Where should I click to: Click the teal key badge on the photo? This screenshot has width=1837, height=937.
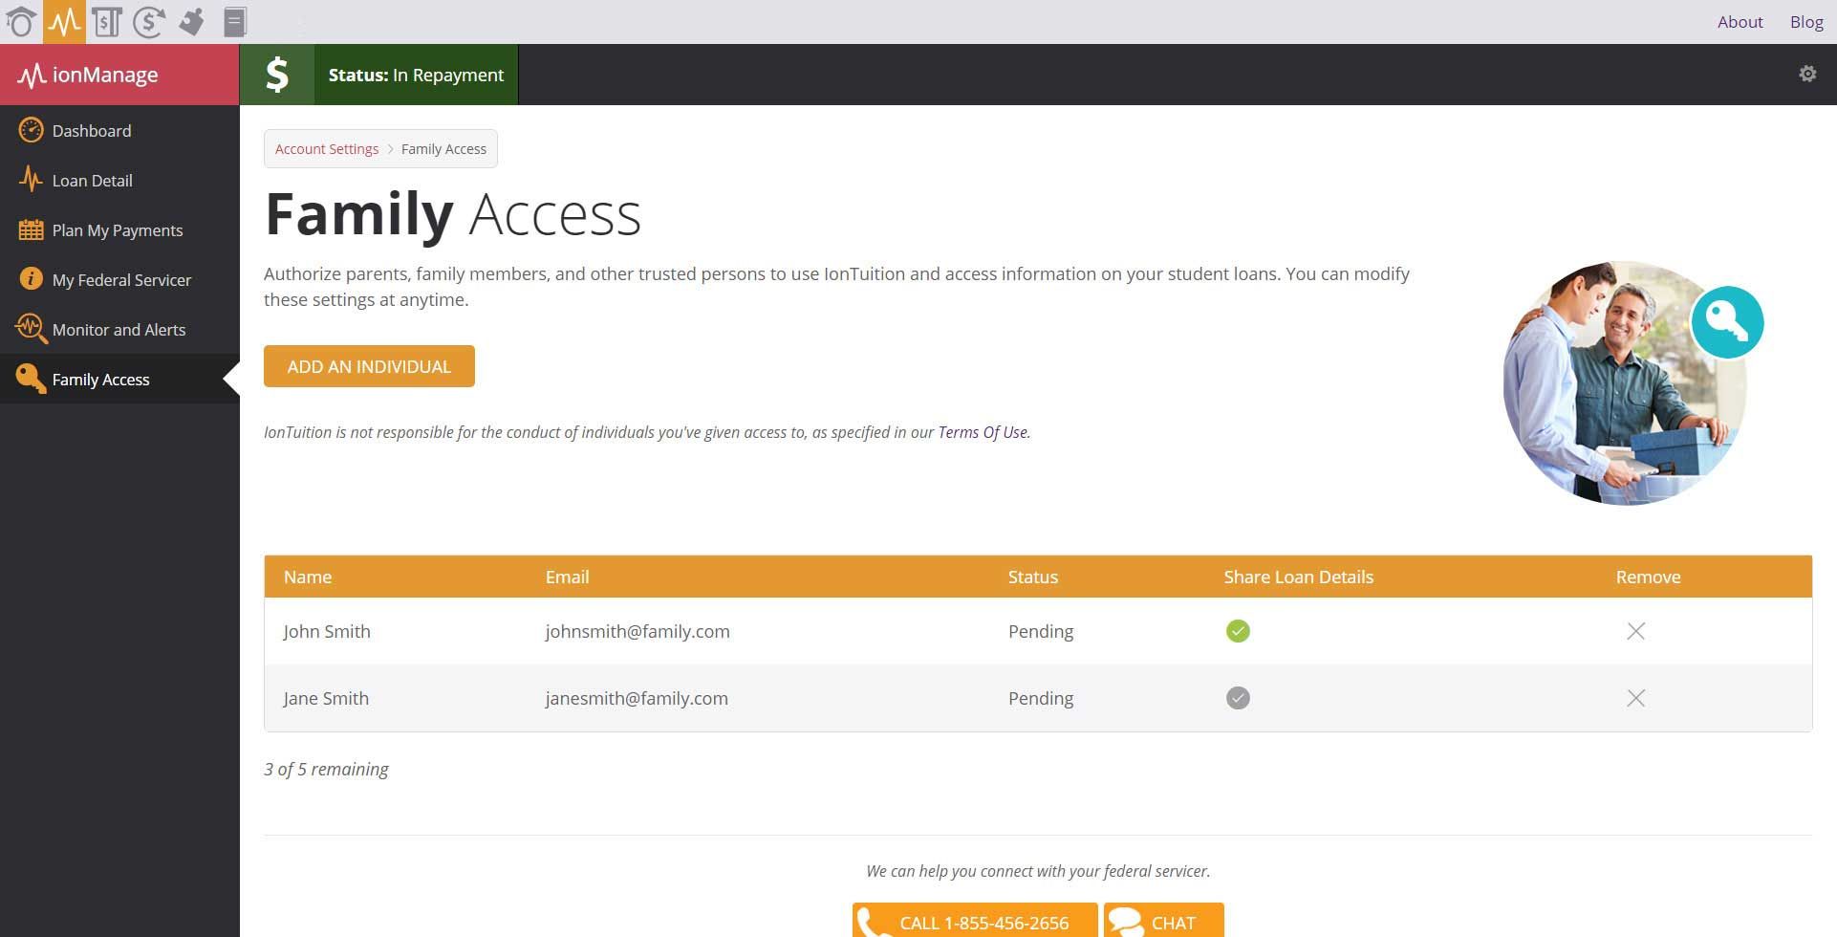[x=1727, y=322]
